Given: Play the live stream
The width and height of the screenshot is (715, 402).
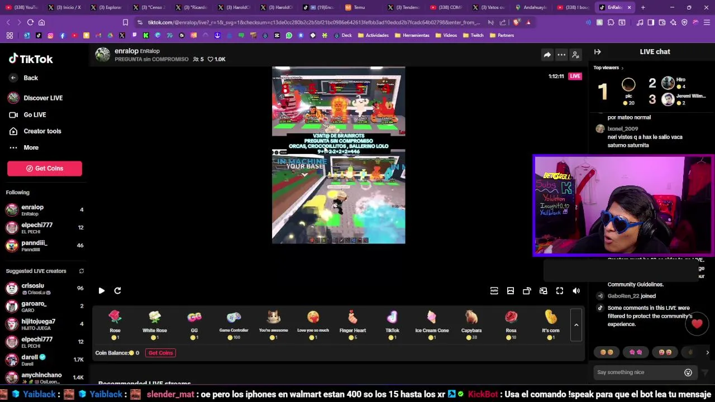Looking at the screenshot, I should click(101, 290).
